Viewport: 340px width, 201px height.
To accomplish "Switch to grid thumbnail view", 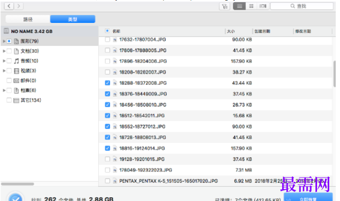I will click(251, 6).
